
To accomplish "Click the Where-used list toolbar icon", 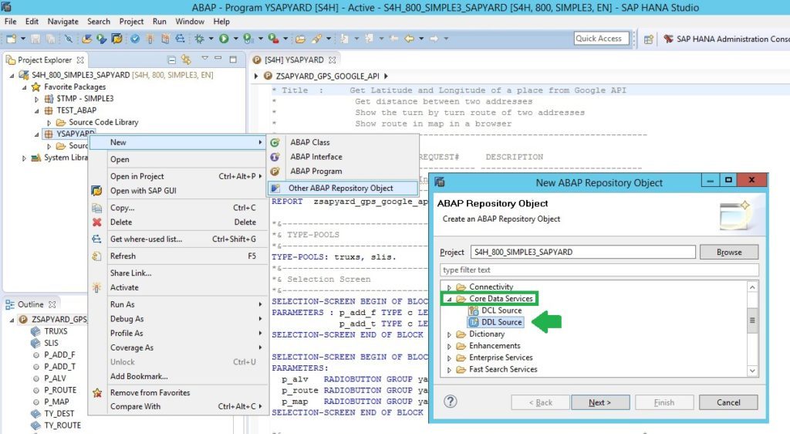I will point(180,39).
